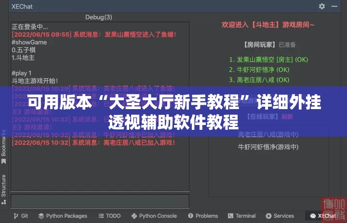Click the Structure grid icon
Viewport: 347px width, 223px height.
tap(3, 202)
